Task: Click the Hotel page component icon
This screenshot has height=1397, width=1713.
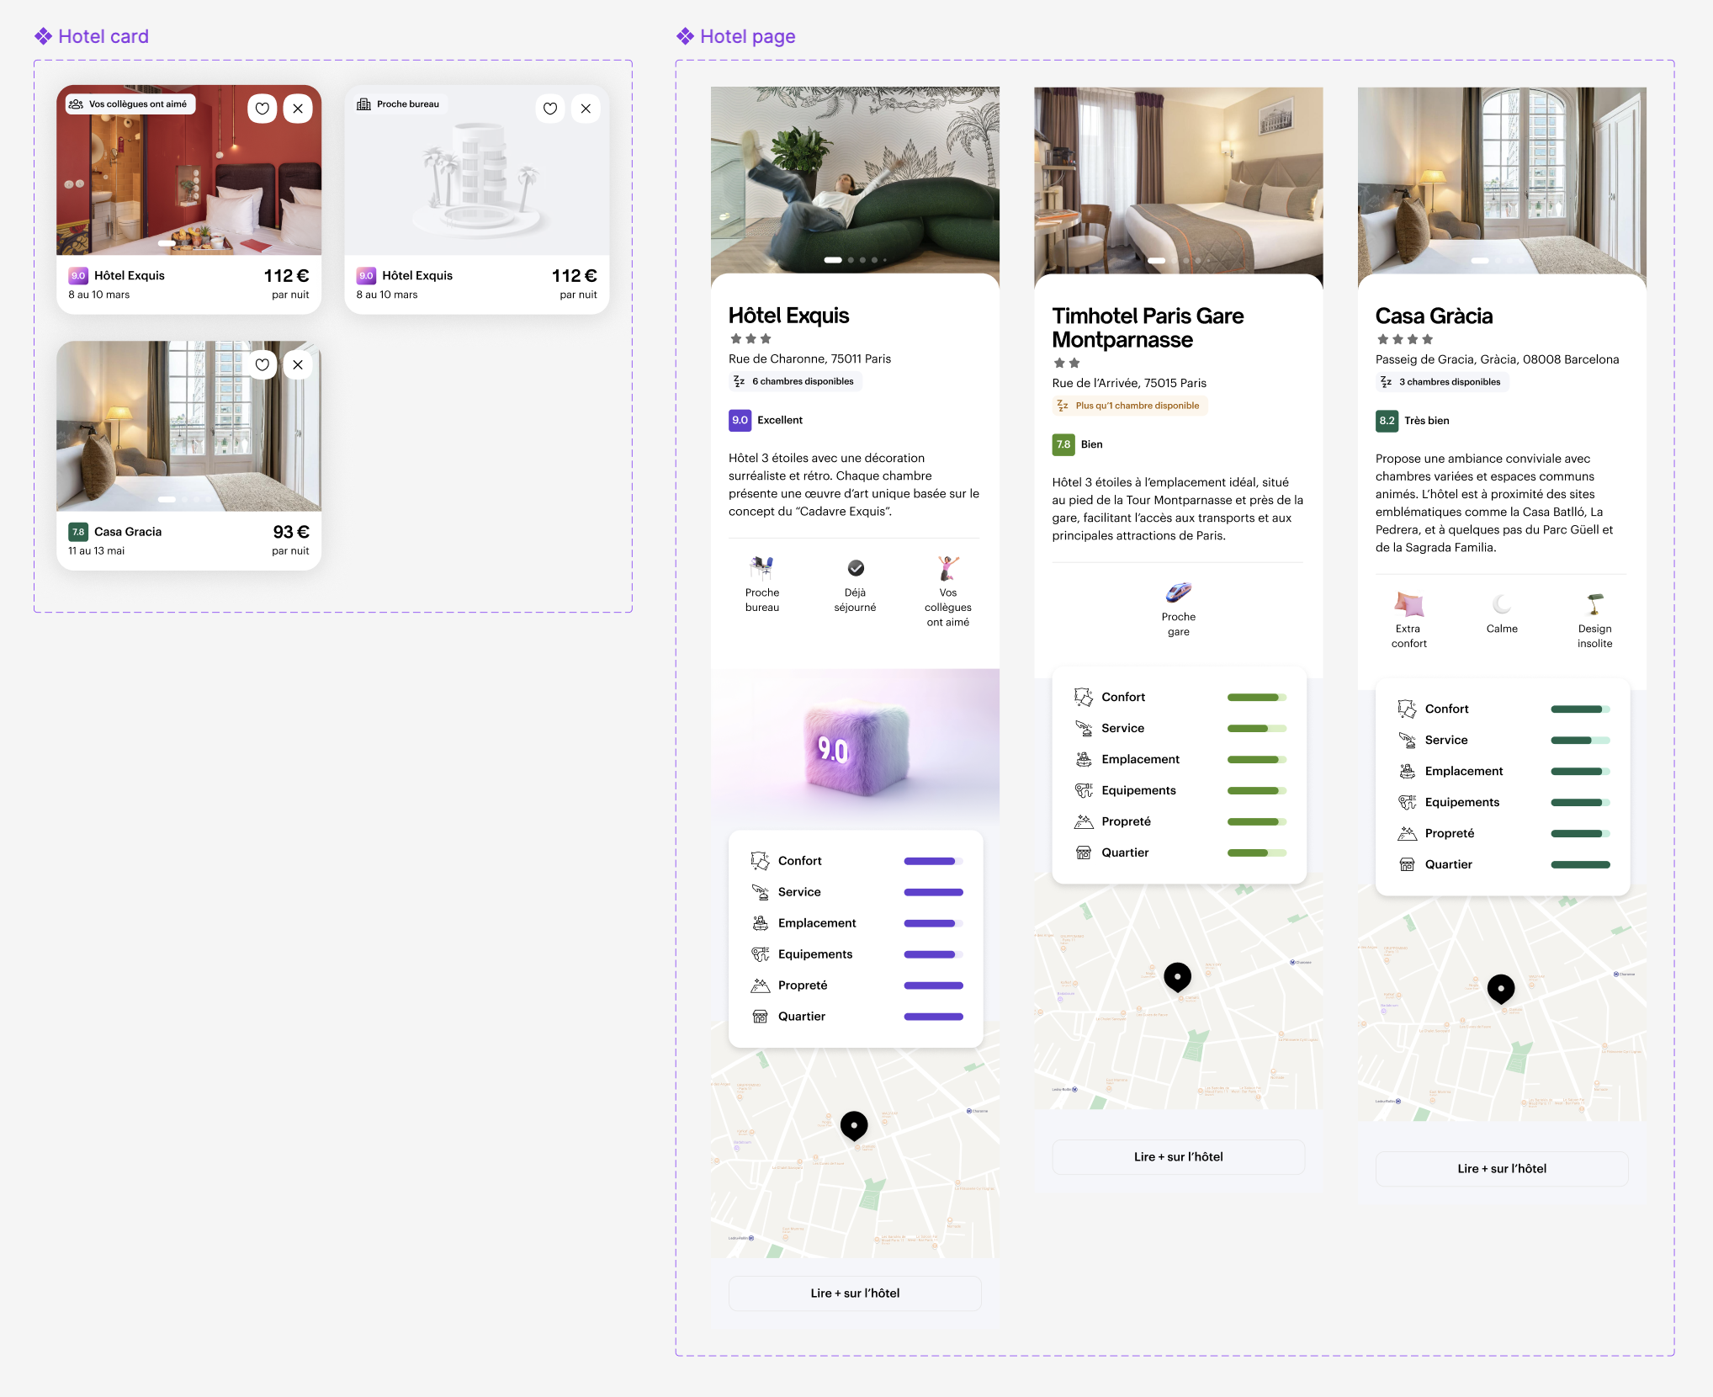Action: pos(686,36)
